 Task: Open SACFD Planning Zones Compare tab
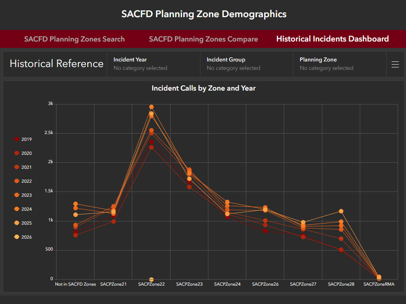(x=203, y=39)
